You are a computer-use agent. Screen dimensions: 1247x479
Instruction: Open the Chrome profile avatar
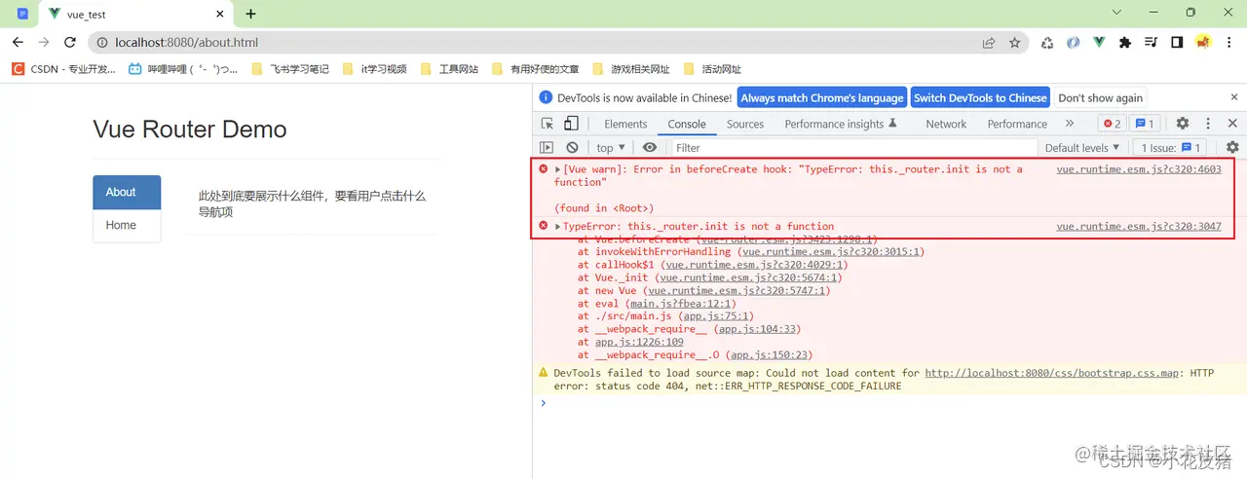tap(1203, 43)
